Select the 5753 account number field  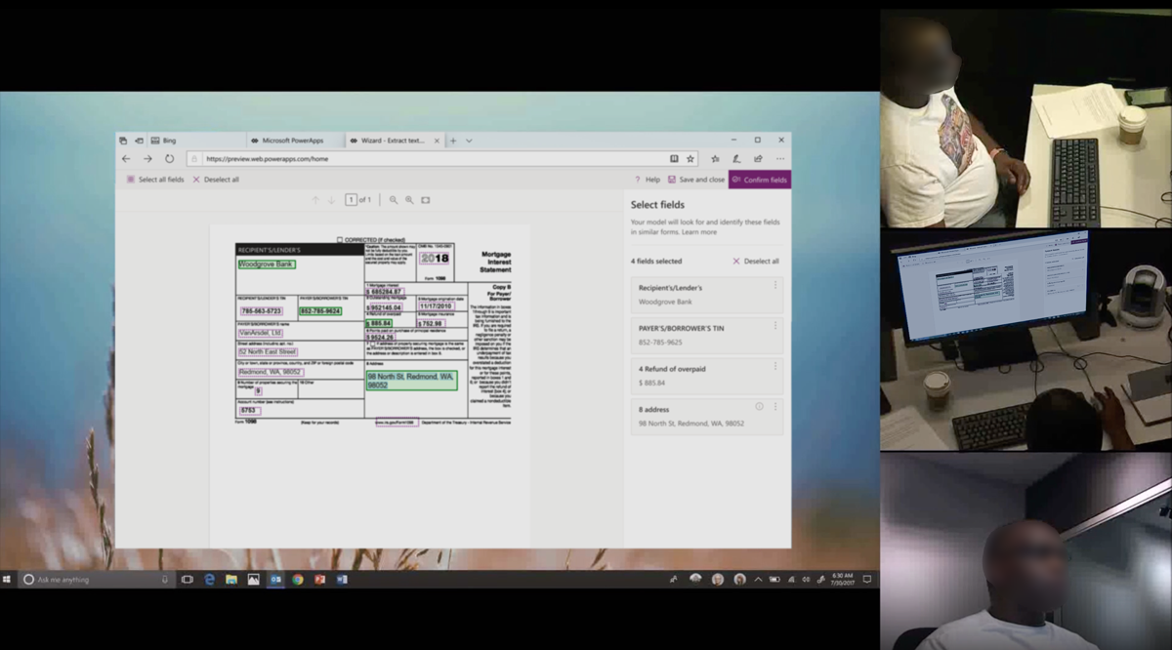tap(249, 410)
